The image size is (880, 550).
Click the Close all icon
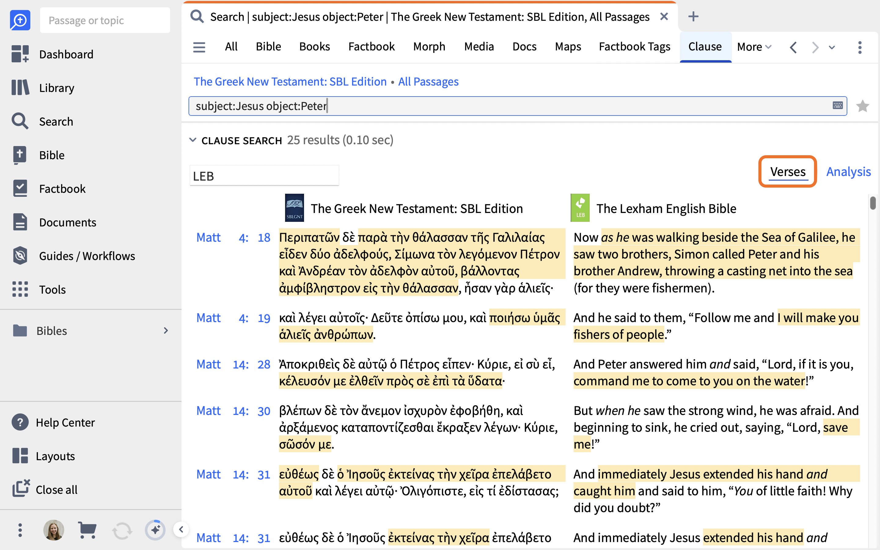click(x=21, y=489)
